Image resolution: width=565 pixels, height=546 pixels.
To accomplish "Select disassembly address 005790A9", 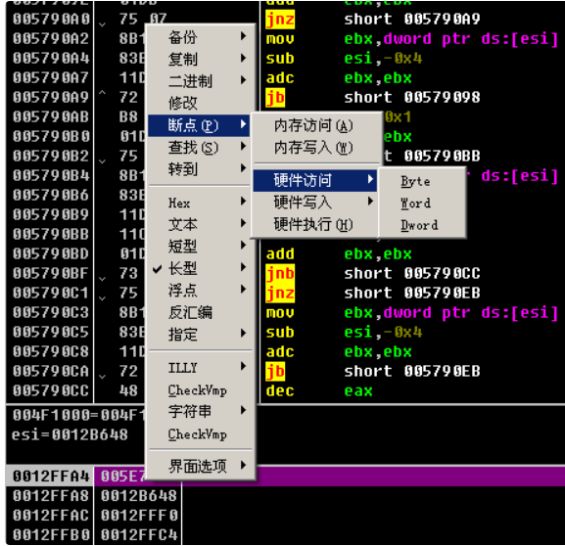I will click(51, 97).
